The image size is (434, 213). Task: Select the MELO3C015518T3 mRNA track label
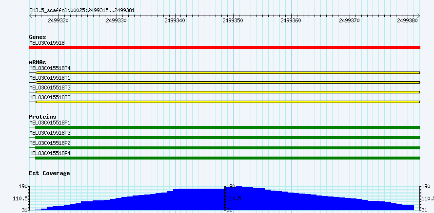point(50,88)
